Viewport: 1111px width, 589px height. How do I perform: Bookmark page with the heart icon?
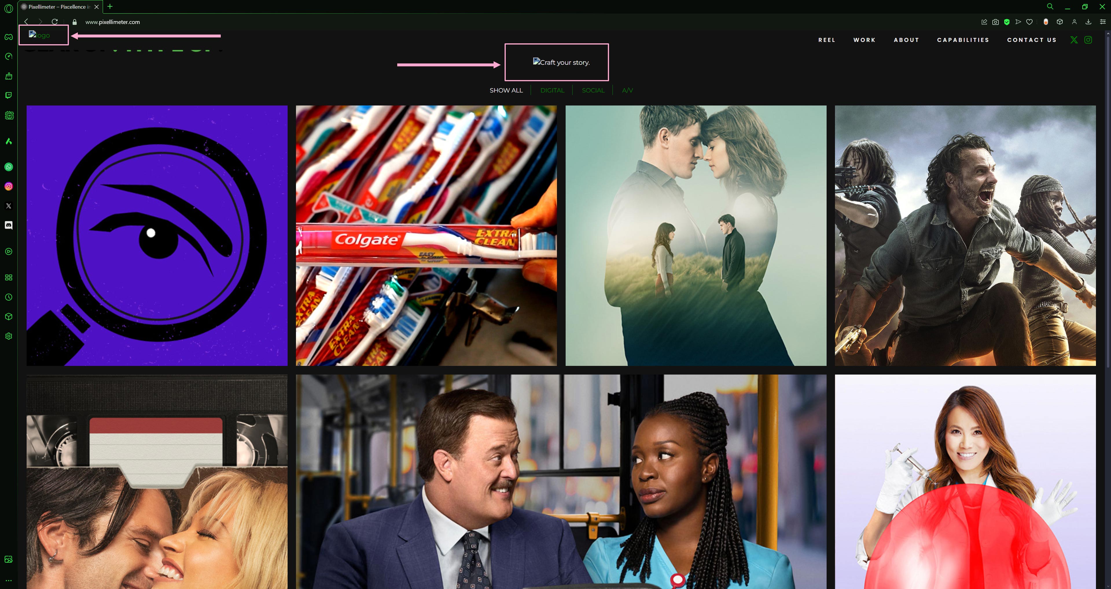pyautogui.click(x=1029, y=22)
